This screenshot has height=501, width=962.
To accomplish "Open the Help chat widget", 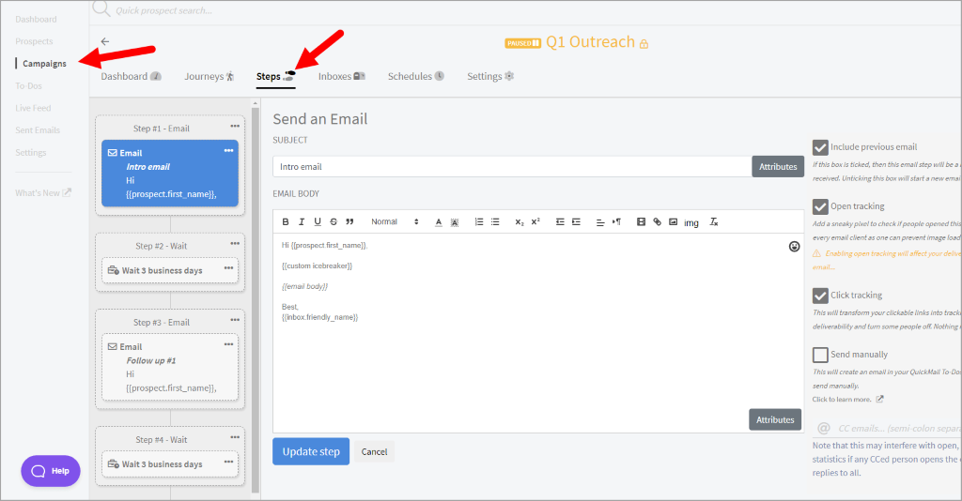I will click(x=51, y=471).
